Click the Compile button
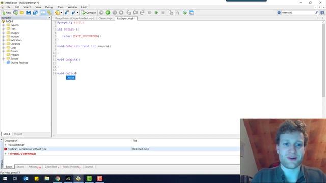The width and height of the screenshot is (326, 183). [89, 13]
